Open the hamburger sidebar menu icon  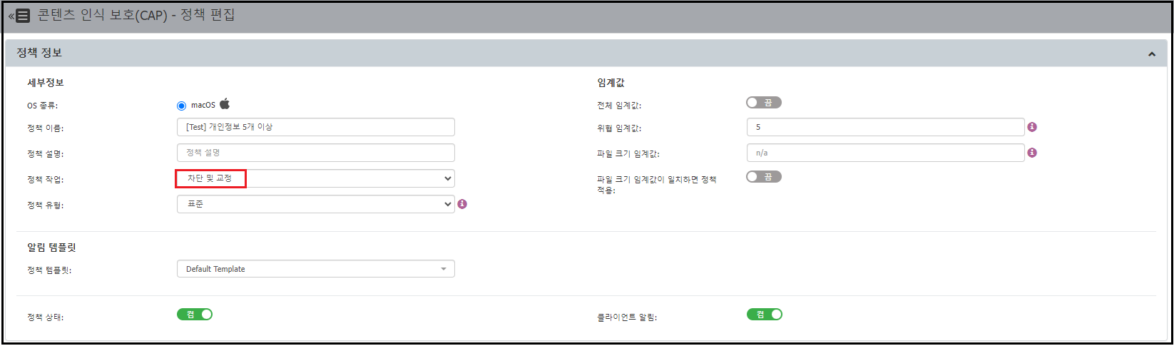pos(22,16)
